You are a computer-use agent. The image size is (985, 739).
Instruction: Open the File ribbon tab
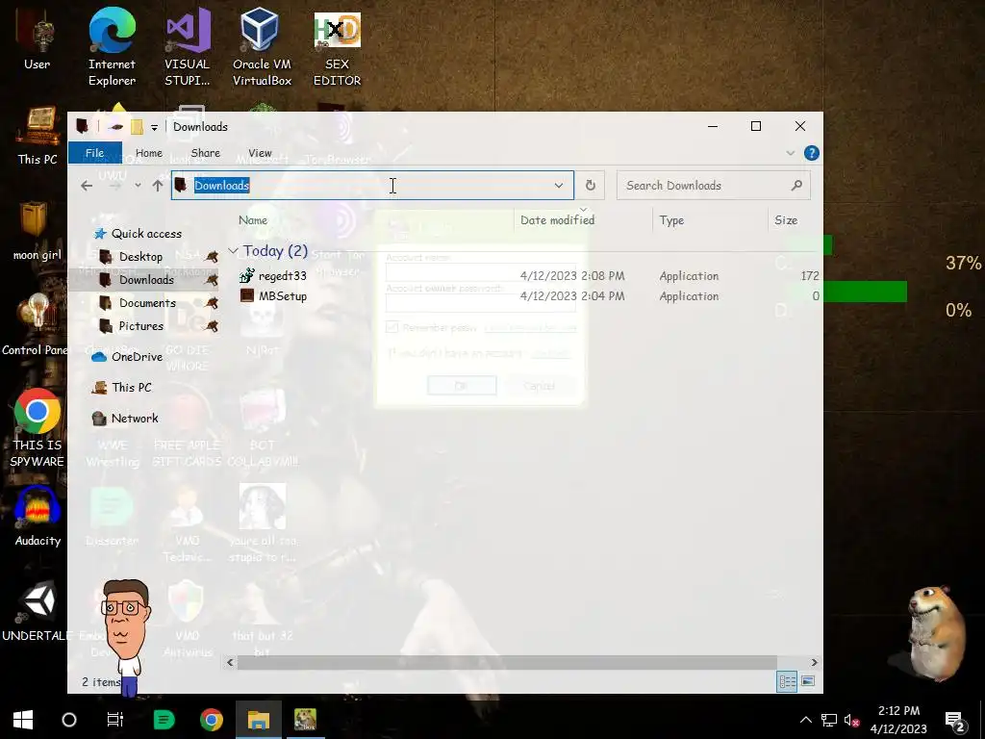coord(94,153)
